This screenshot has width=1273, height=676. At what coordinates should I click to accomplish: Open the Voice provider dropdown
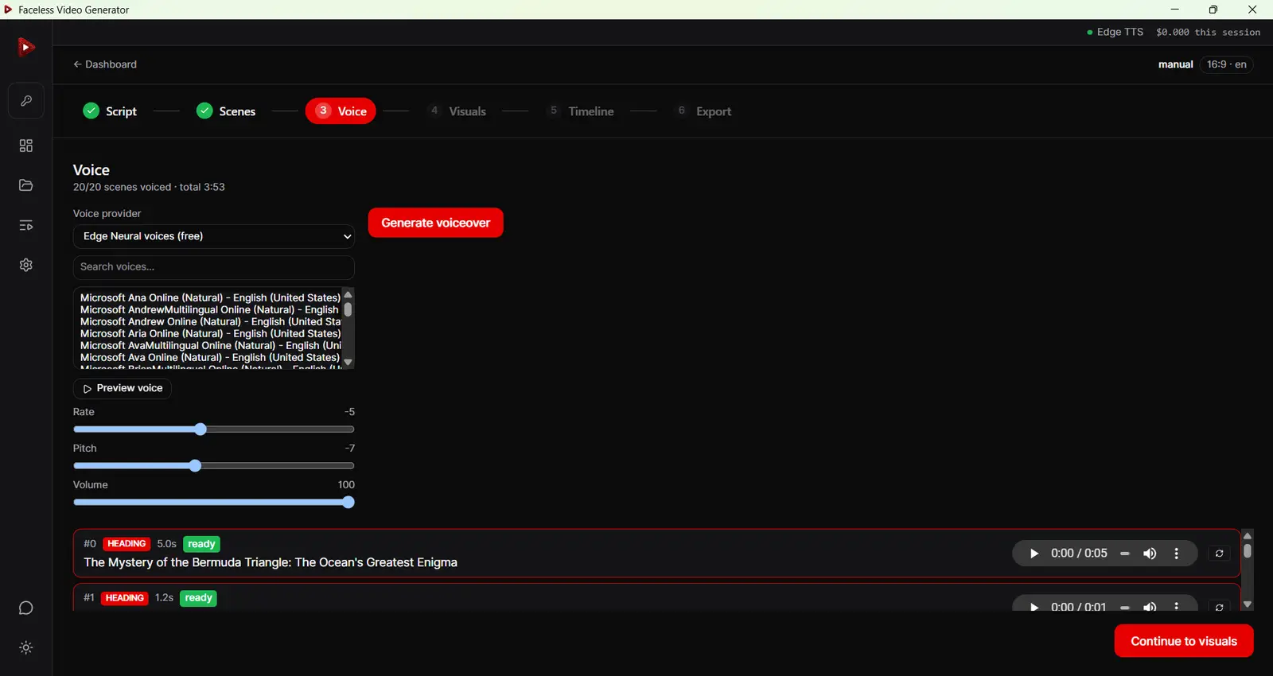point(214,236)
